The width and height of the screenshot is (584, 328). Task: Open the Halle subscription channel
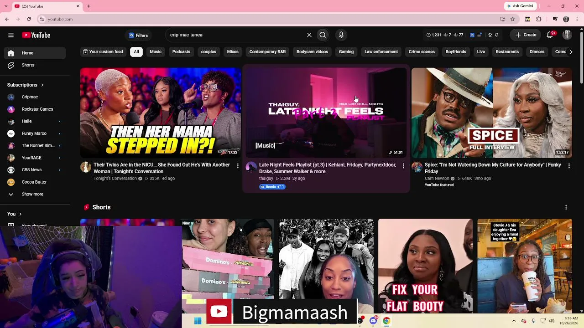pos(35,121)
